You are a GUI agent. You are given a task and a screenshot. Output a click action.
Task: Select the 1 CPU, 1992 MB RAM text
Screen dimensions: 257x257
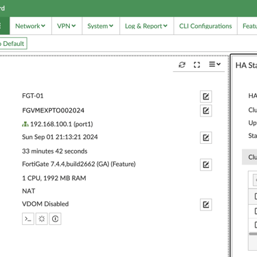54,178
